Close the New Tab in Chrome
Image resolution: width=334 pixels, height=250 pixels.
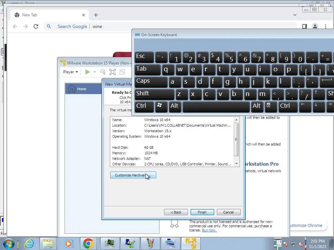pos(83,15)
